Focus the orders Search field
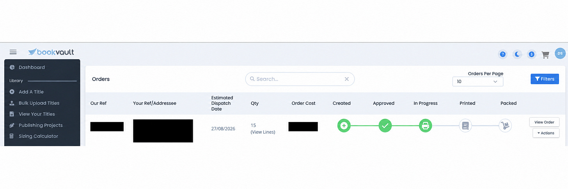This screenshot has height=189, width=568. [300, 79]
